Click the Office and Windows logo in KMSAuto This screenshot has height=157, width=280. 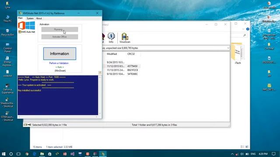(x=26, y=26)
